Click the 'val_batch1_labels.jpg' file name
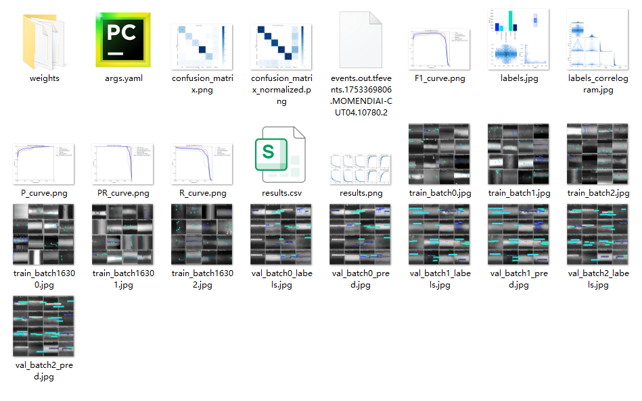The height and width of the screenshot is (401, 642). pyautogui.click(x=440, y=279)
